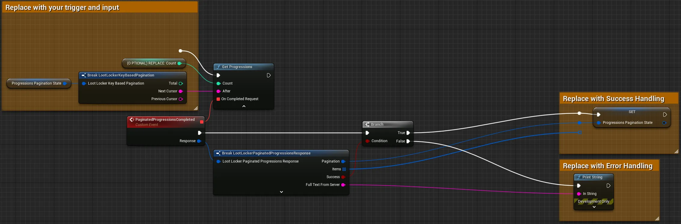This screenshot has height=224, width=681.
Task: Click the Branch True output pin
Action: click(408, 133)
